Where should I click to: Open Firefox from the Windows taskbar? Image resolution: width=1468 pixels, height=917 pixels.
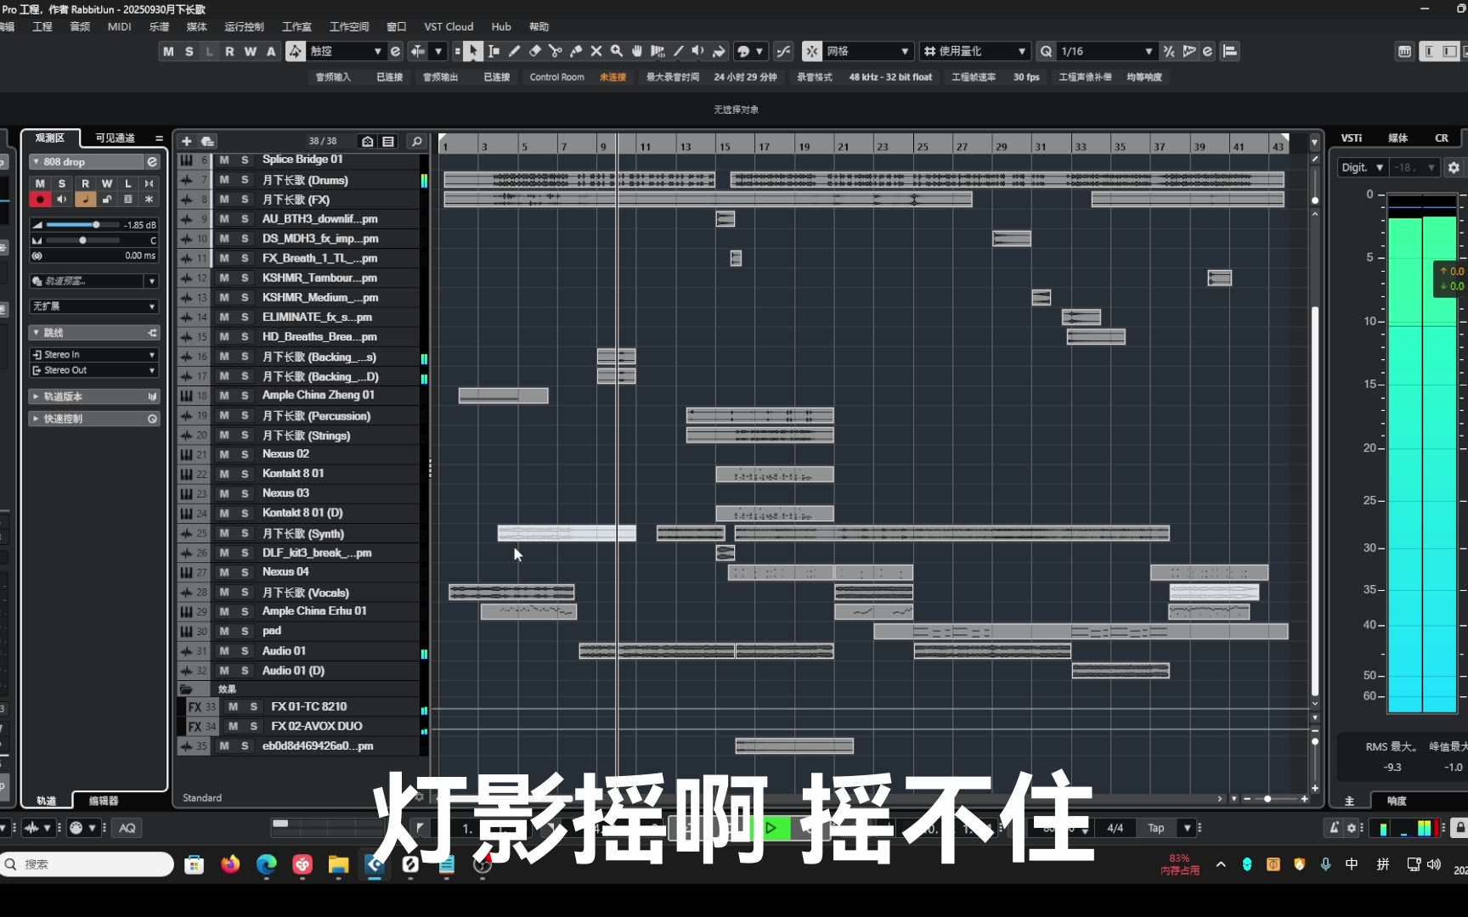[x=230, y=864]
